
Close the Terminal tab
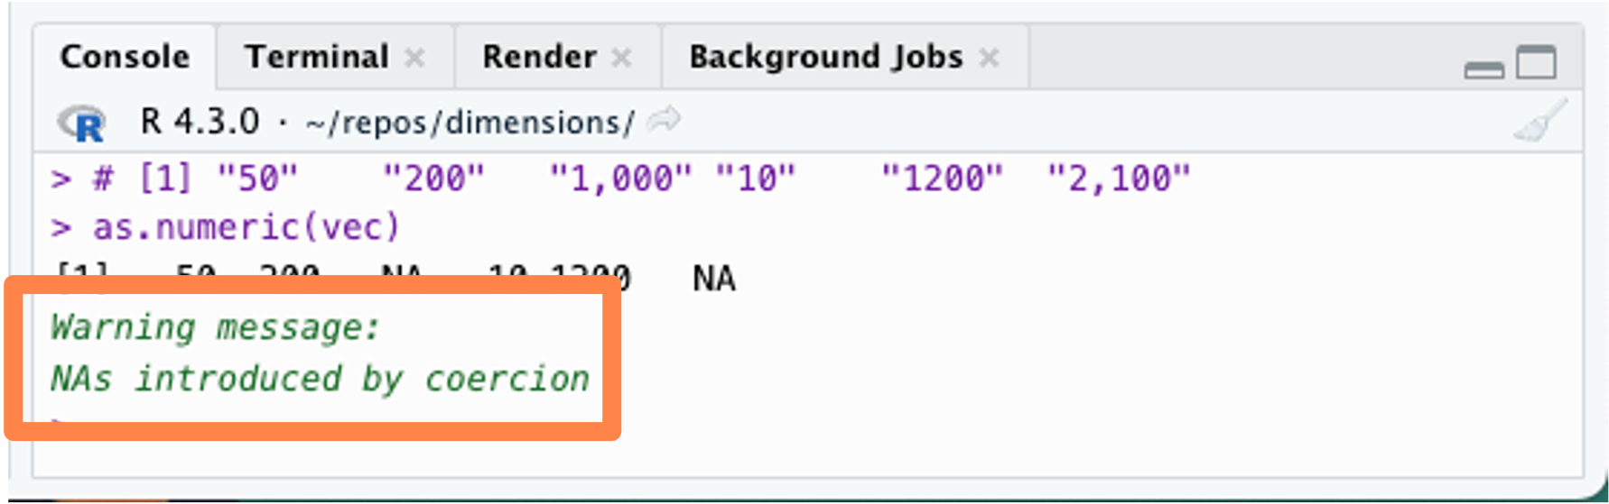point(414,59)
